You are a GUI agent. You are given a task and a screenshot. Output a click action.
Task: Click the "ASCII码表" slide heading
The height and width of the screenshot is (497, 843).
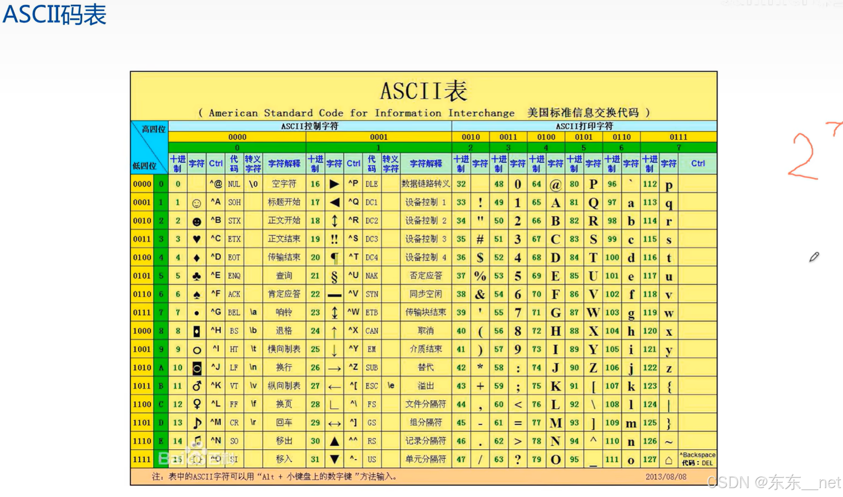54,14
